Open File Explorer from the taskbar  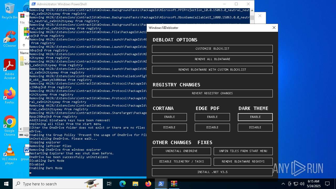click(x=135, y=184)
